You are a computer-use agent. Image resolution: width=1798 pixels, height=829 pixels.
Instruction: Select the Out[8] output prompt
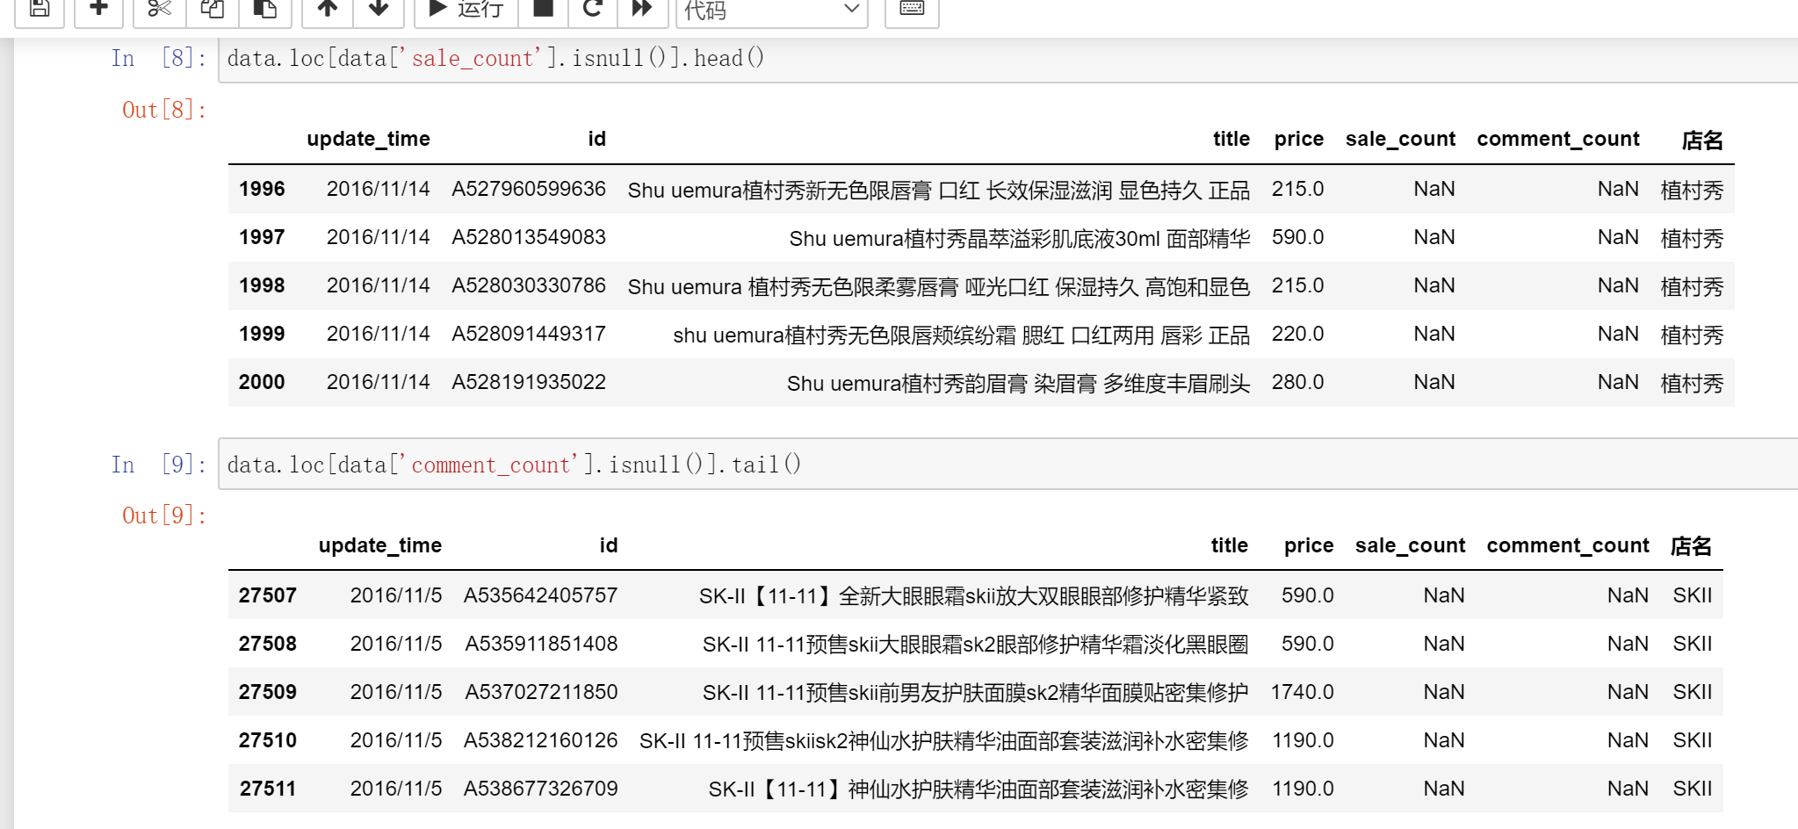[x=164, y=110]
